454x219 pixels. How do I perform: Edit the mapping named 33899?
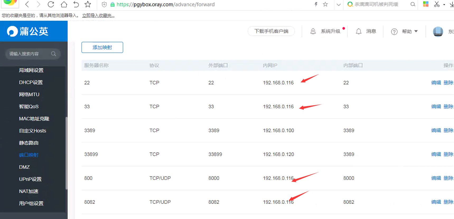tap(436, 154)
